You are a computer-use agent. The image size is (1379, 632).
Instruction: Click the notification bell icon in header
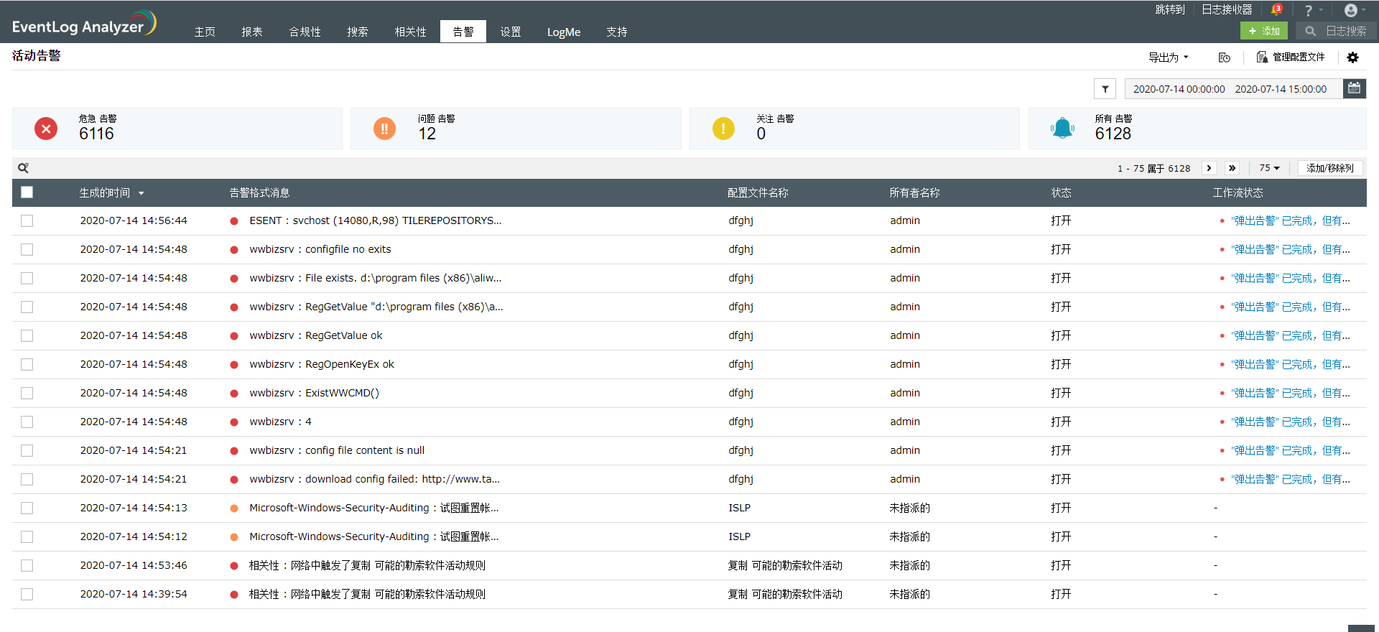click(1276, 10)
